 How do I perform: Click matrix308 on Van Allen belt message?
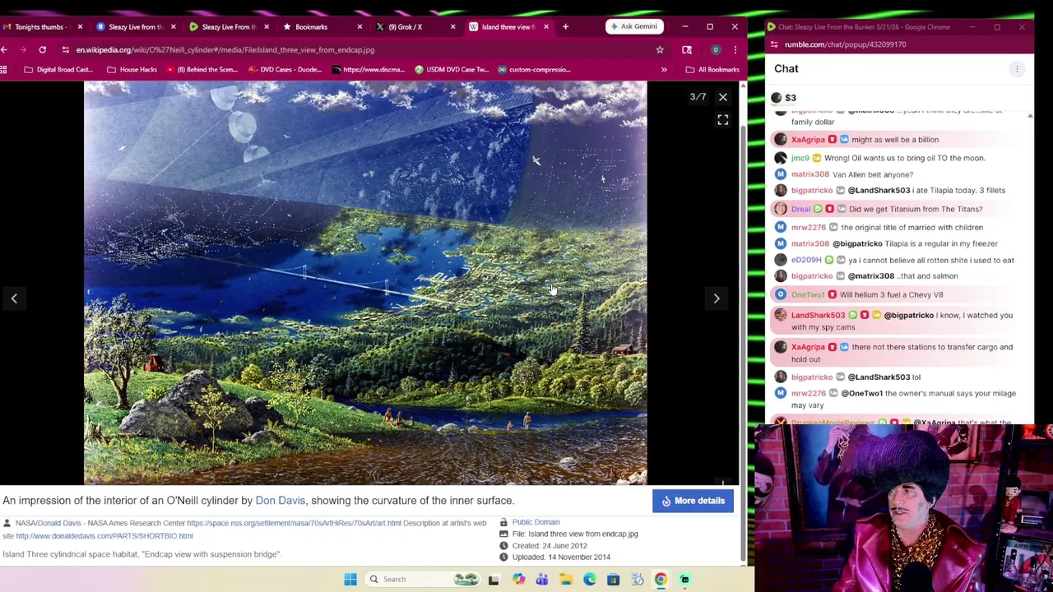click(810, 174)
